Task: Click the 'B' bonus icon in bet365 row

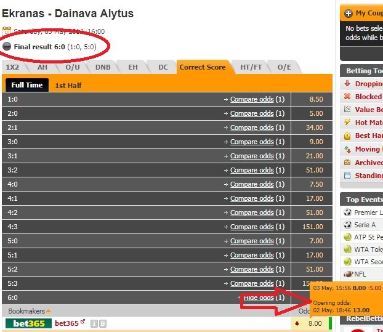Action: pyautogui.click(x=103, y=324)
